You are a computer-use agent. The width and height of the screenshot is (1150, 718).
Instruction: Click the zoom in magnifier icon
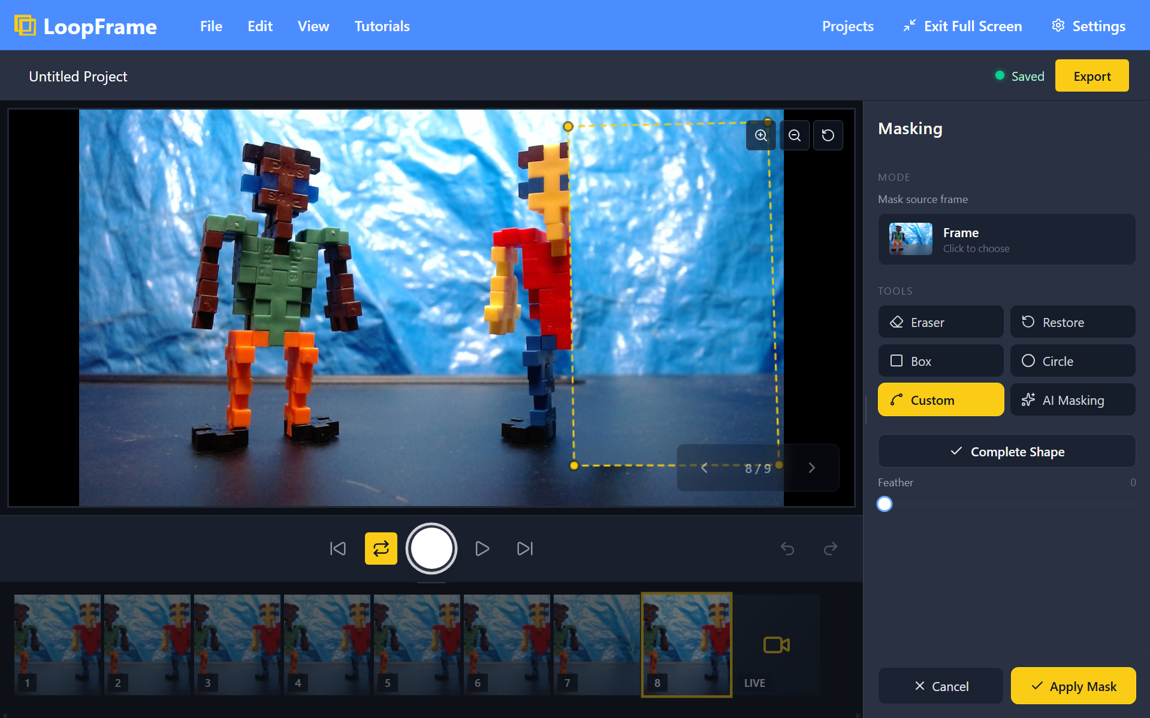click(x=760, y=135)
